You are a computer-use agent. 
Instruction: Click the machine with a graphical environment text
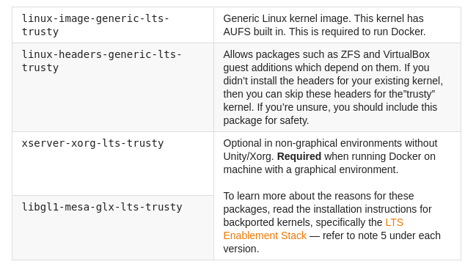click(x=310, y=169)
